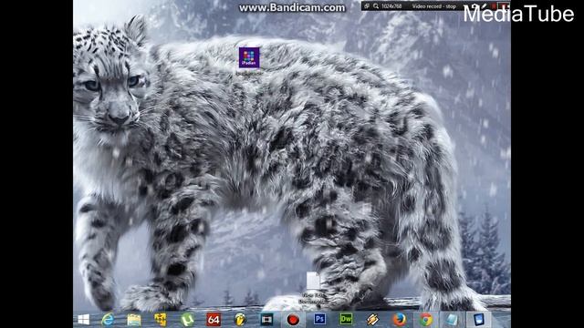The width and height of the screenshot is (584, 328).
Task: Click 'Video record - stop' in Bandicam bar
Action: tap(434, 6)
